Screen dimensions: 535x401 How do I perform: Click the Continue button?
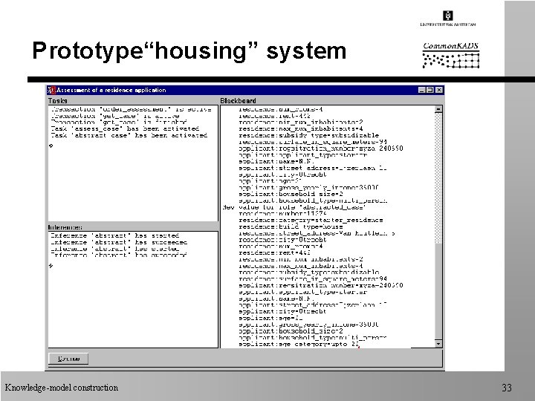pos(68,359)
